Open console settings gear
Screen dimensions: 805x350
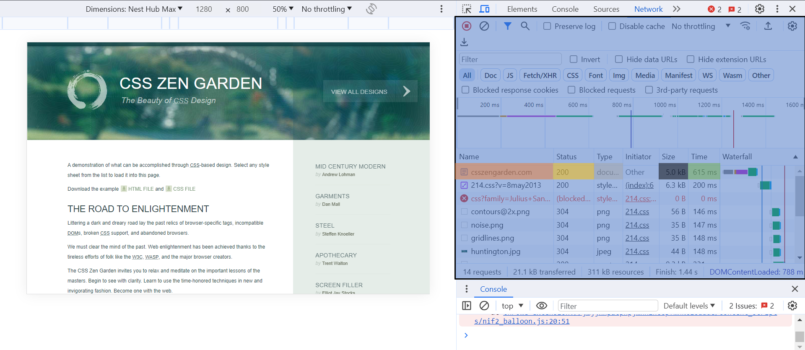[792, 306]
